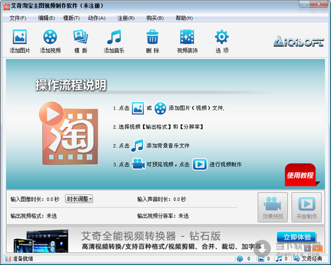Open the 模版(T) menu
The height and width of the screenshot is (265, 331).
pyautogui.click(x=71, y=18)
